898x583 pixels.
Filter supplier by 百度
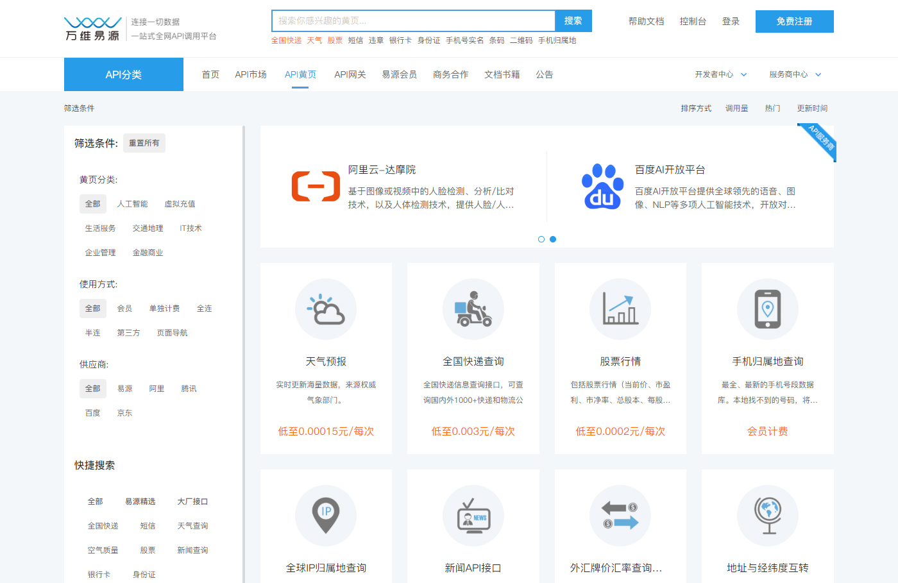(93, 413)
